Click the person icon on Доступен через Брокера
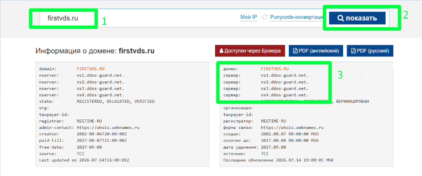Image resolution: width=422 pixels, height=176 pixels. click(x=221, y=51)
